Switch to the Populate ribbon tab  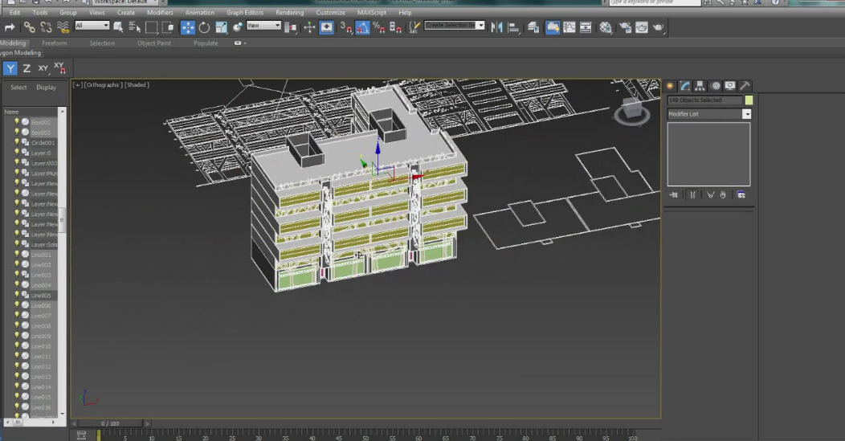206,43
